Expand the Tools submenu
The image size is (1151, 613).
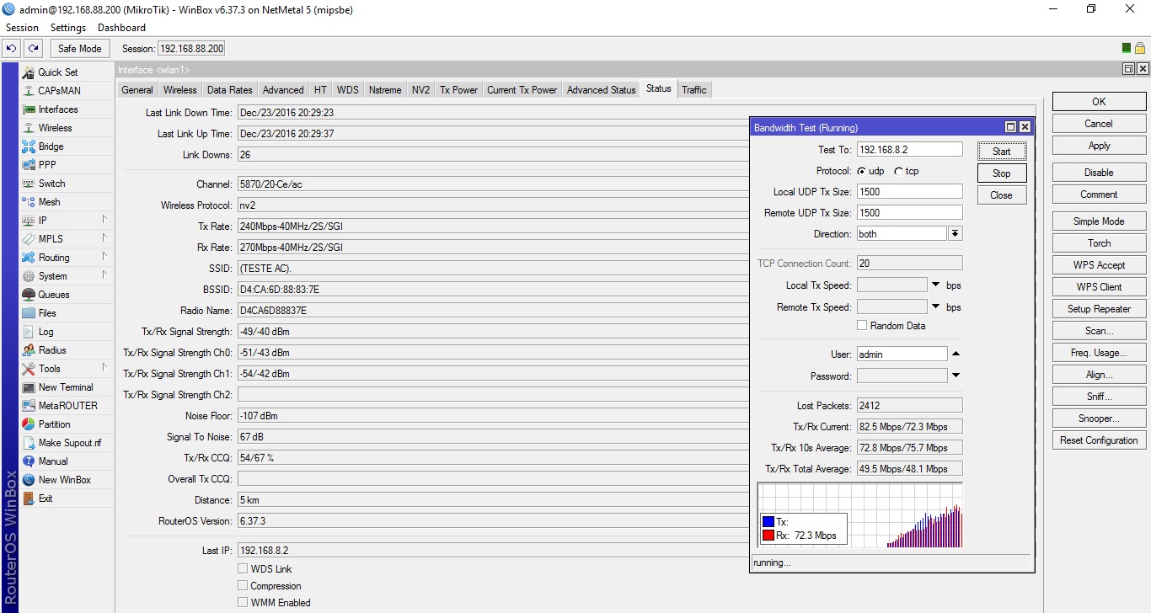[104, 368]
